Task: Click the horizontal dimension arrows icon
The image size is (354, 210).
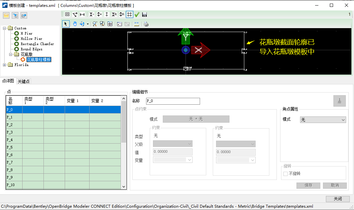Action: 82,14
